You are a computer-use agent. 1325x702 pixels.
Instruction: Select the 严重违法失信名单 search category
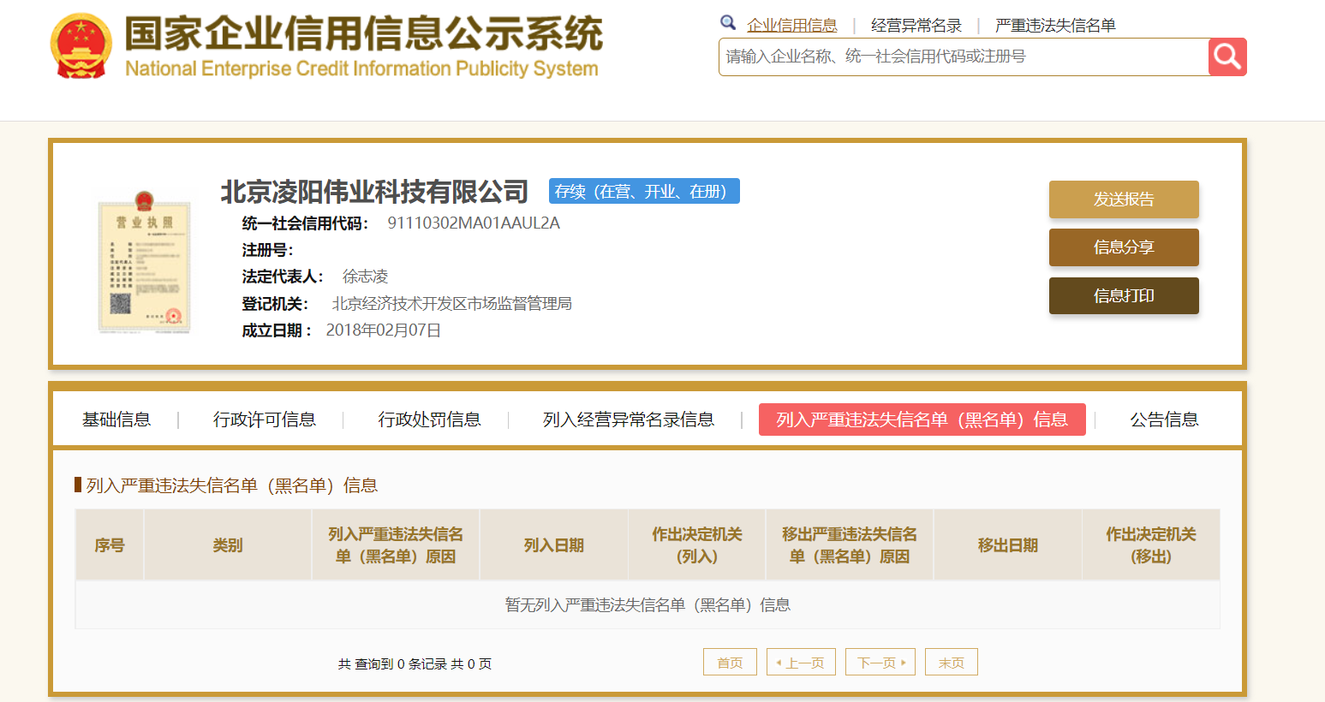(1055, 26)
